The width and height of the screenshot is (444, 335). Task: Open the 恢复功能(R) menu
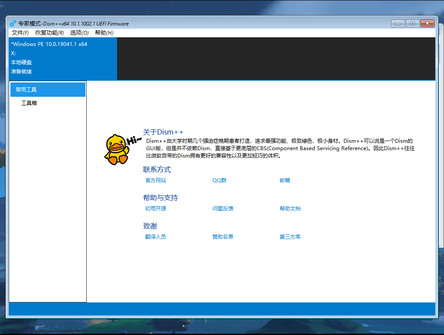pyautogui.click(x=49, y=33)
